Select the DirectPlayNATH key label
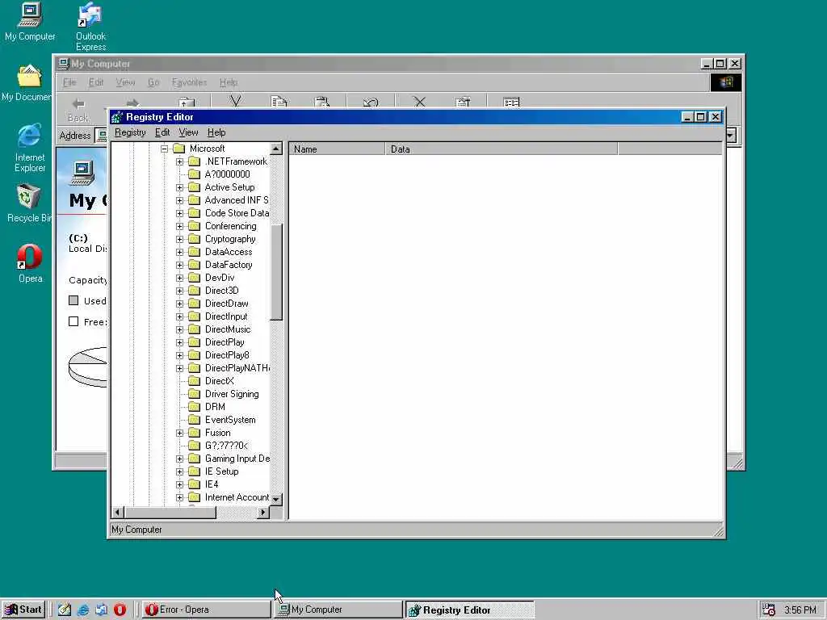This screenshot has width=827, height=620. tap(237, 368)
